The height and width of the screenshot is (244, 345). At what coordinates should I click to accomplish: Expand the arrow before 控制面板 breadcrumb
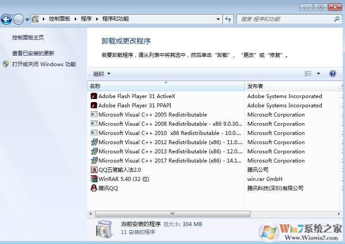[44, 19]
